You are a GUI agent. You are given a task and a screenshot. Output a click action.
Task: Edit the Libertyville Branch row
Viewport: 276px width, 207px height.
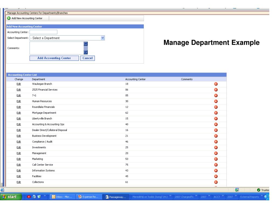coord(19,119)
